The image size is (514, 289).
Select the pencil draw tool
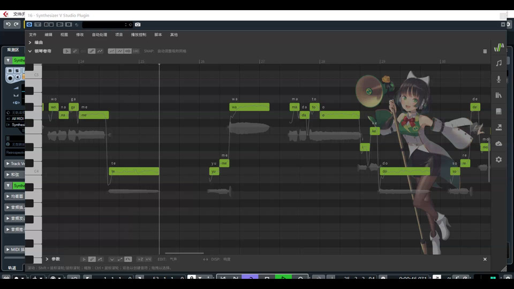coord(75,51)
